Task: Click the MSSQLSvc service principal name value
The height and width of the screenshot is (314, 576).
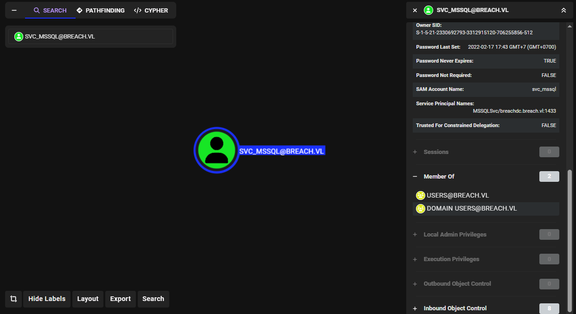Action: tap(514, 111)
